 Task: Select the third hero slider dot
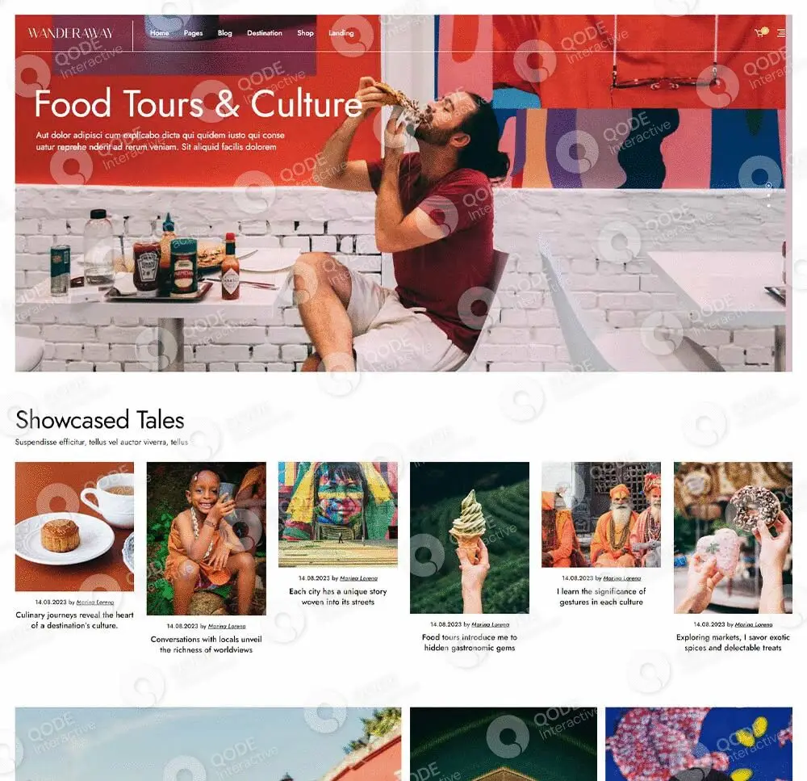768,206
